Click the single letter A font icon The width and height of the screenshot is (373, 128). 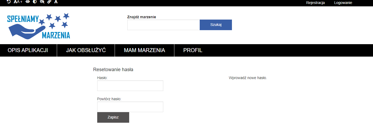point(56,2)
